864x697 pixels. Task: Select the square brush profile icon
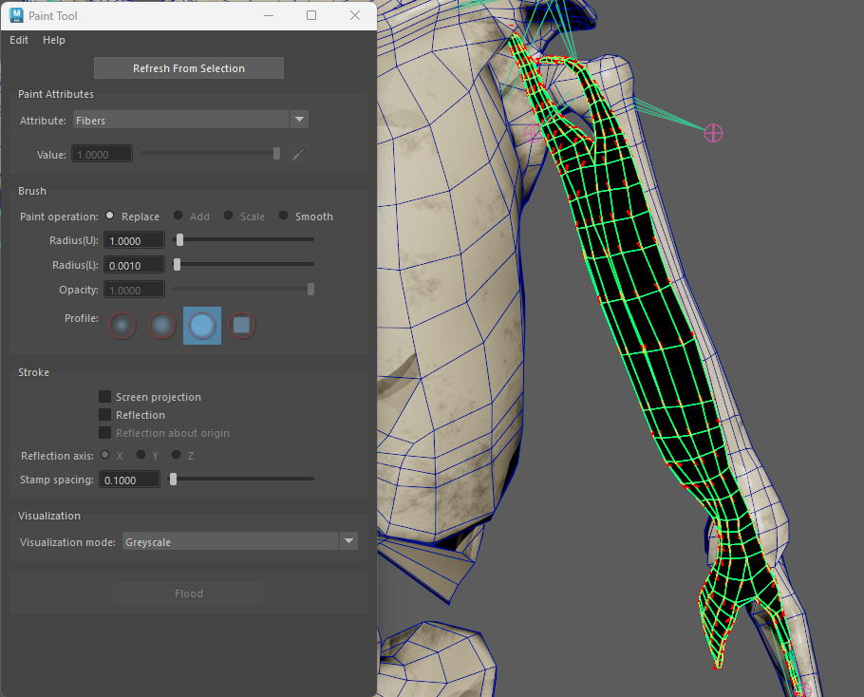[x=242, y=326]
